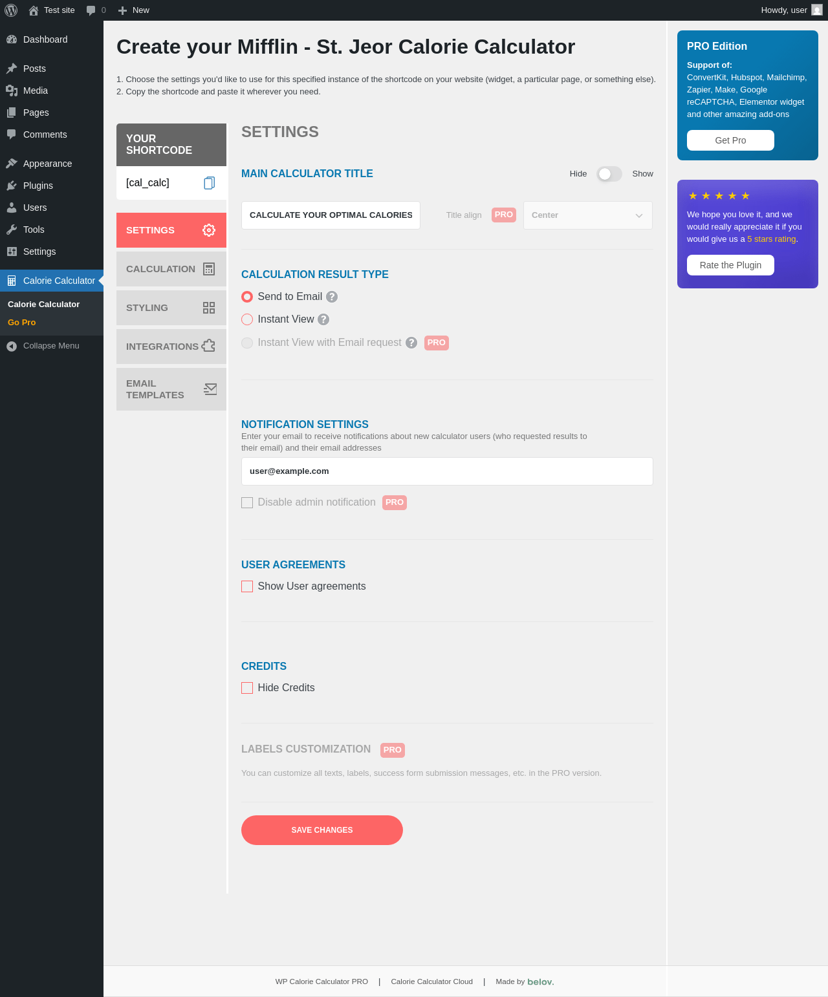828x997 pixels.
Task: Select Instant View with Email request radio
Action: (247, 343)
